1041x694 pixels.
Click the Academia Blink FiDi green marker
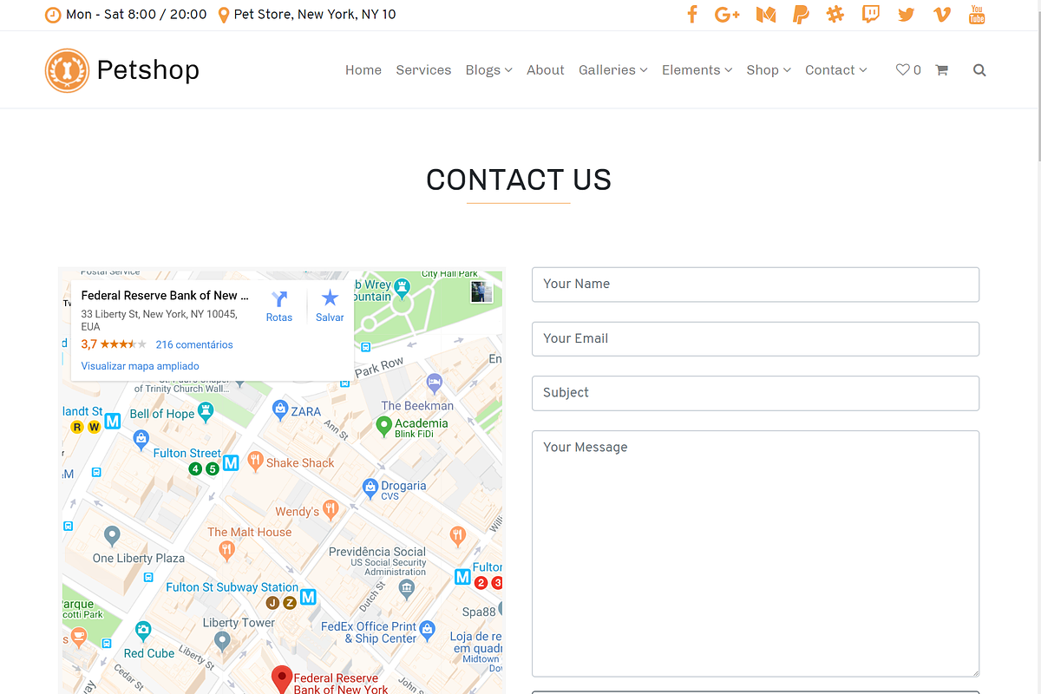pyautogui.click(x=383, y=425)
